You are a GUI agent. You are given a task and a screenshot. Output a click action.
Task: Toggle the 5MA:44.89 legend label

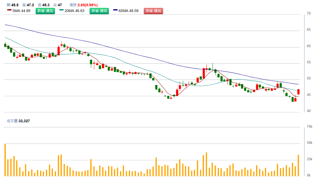21,11
